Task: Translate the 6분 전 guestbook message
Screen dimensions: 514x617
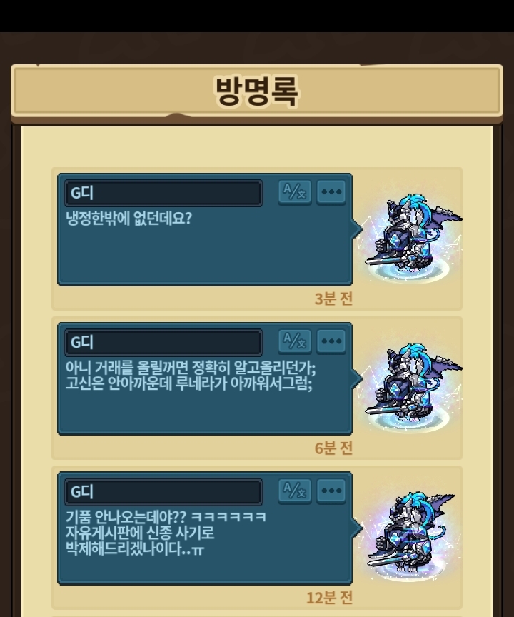Action: point(295,341)
